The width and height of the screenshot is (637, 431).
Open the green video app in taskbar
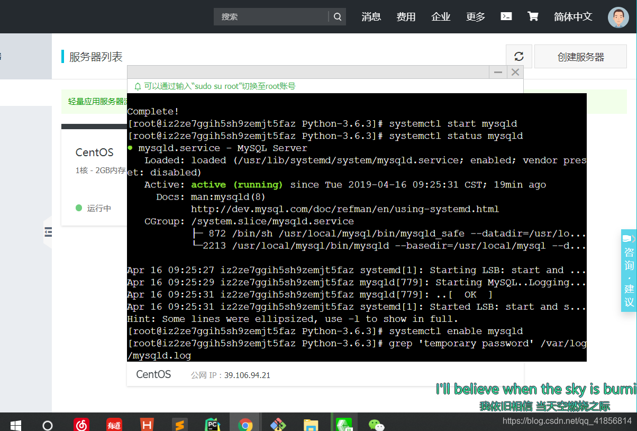(x=344, y=425)
